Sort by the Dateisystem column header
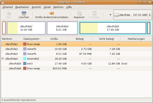 click(31, 39)
